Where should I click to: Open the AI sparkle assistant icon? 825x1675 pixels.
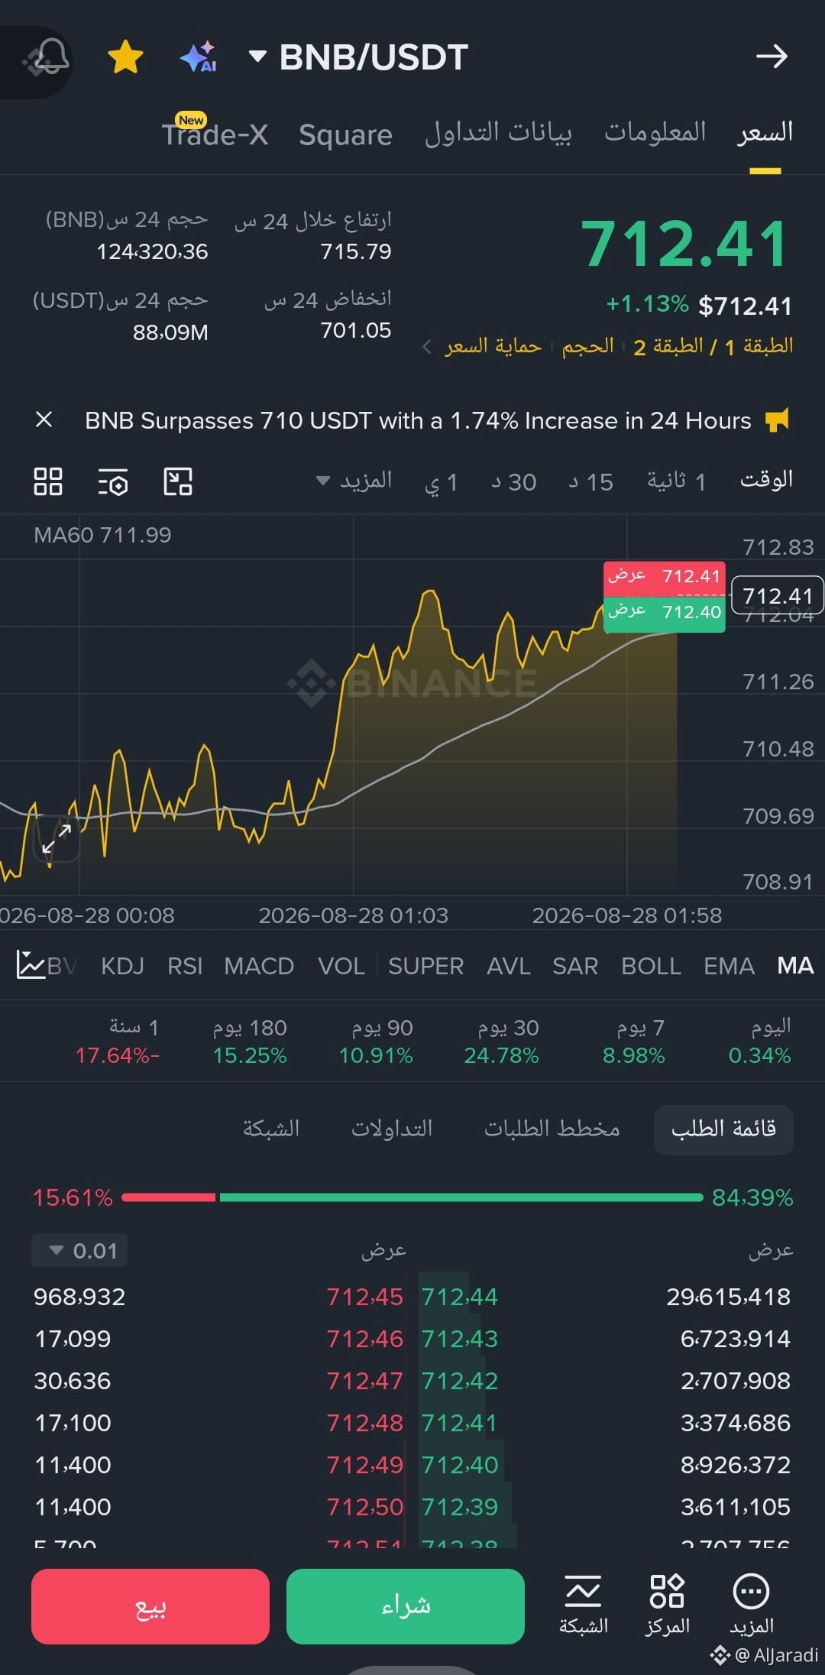coord(199,57)
